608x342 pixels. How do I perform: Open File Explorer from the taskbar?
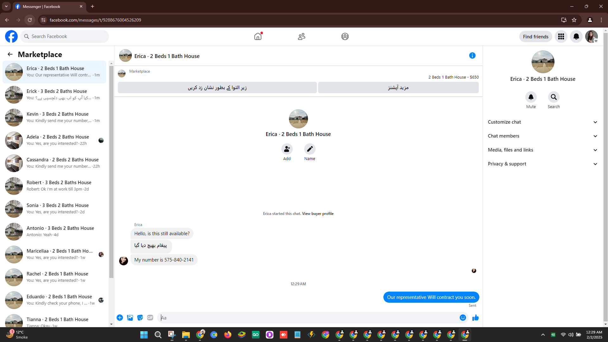pyautogui.click(x=186, y=335)
